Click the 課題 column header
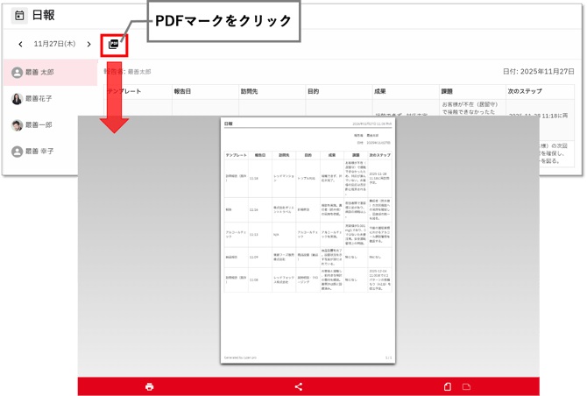 point(447,91)
